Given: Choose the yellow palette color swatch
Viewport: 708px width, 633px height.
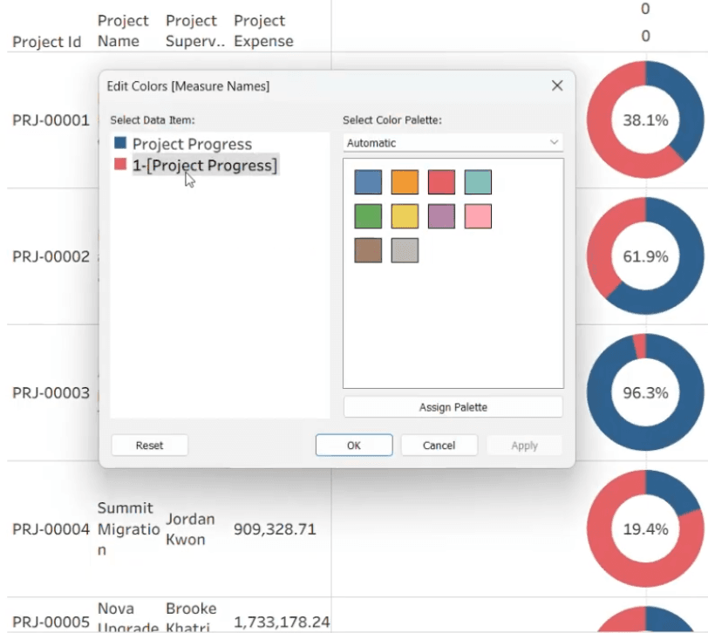Looking at the screenshot, I should 405,216.
